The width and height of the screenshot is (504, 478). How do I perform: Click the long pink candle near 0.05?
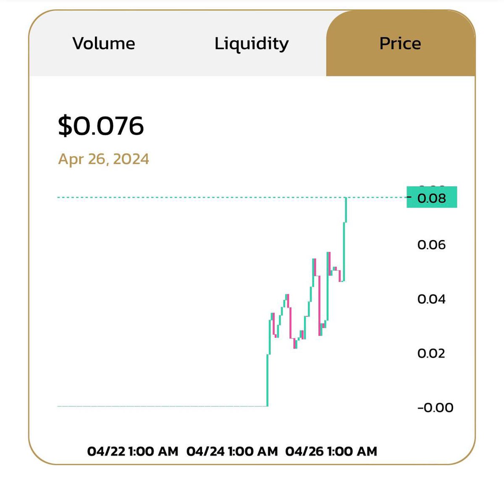click(x=319, y=306)
